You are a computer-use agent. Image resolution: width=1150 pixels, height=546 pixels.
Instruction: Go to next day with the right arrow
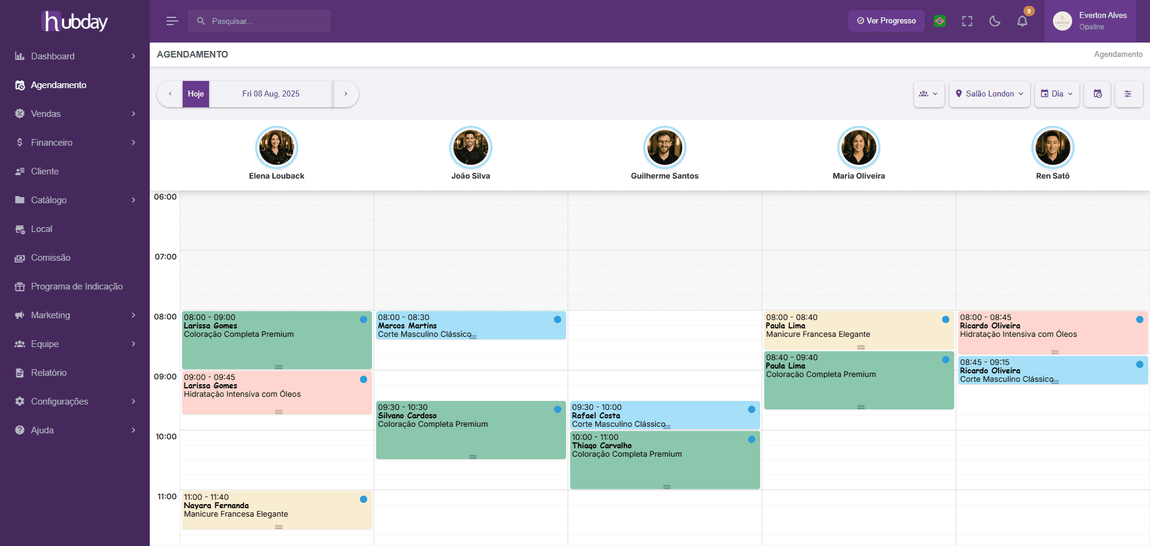click(346, 93)
